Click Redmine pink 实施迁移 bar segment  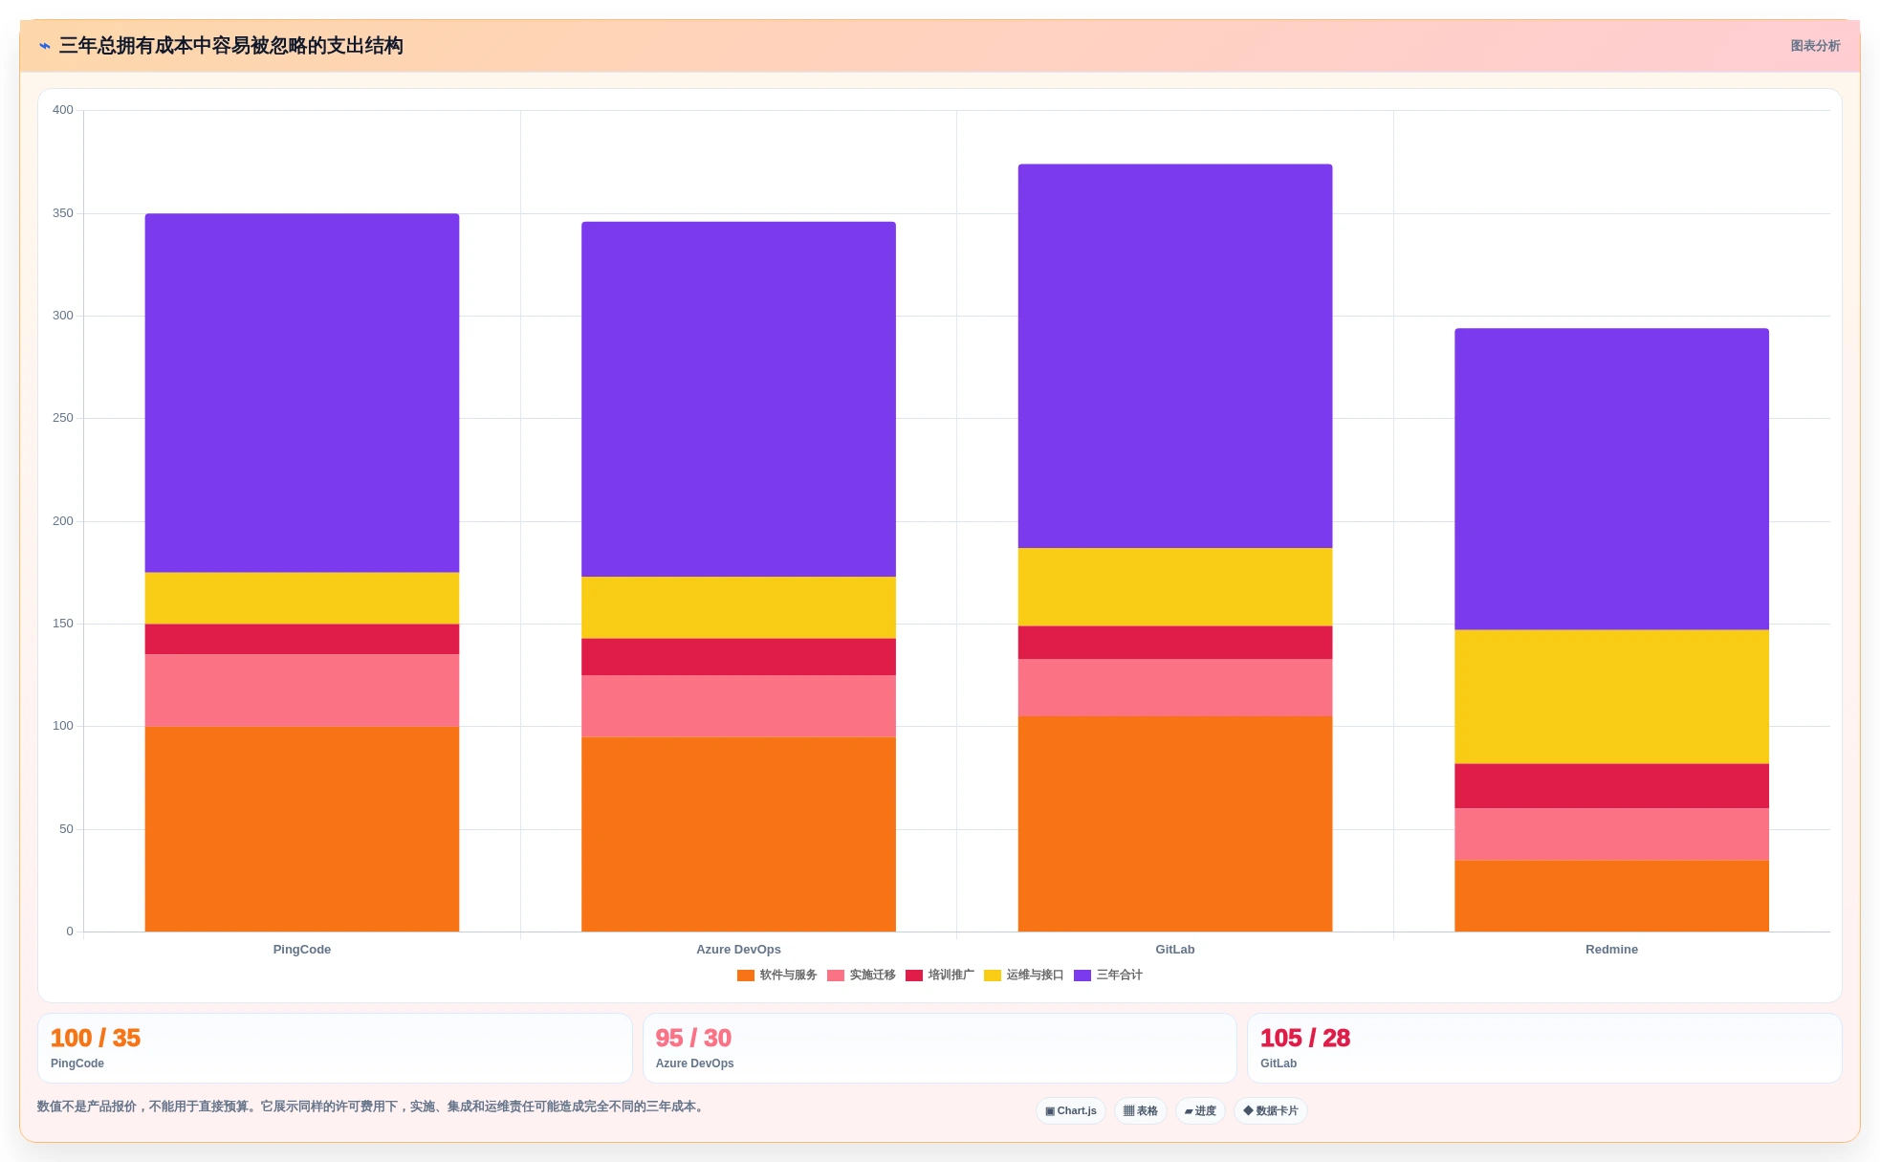click(1611, 835)
